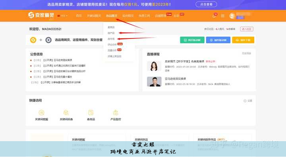Select 选市场 in dropdown menu

(x=111, y=39)
